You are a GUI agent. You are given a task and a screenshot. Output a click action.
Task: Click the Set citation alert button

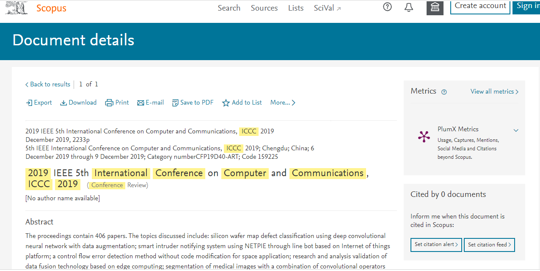pyautogui.click(x=436, y=245)
